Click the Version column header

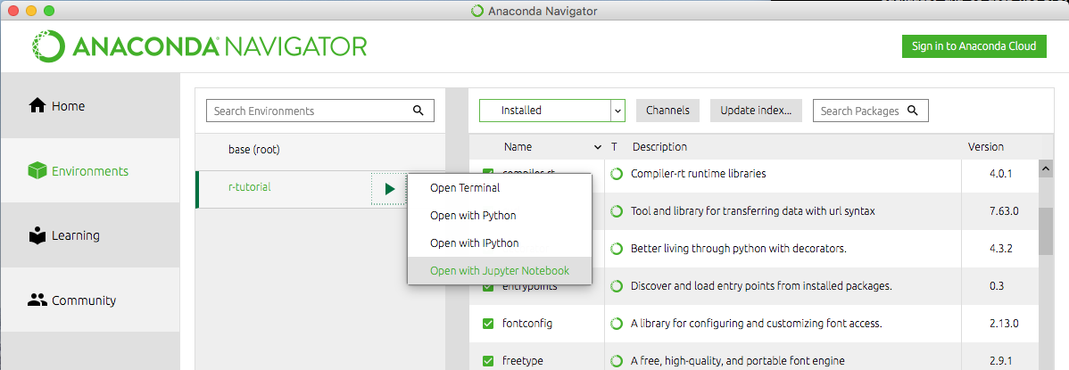click(986, 146)
